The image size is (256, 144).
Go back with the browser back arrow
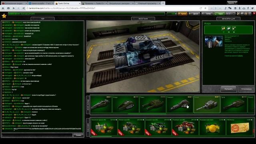(x=14, y=8)
